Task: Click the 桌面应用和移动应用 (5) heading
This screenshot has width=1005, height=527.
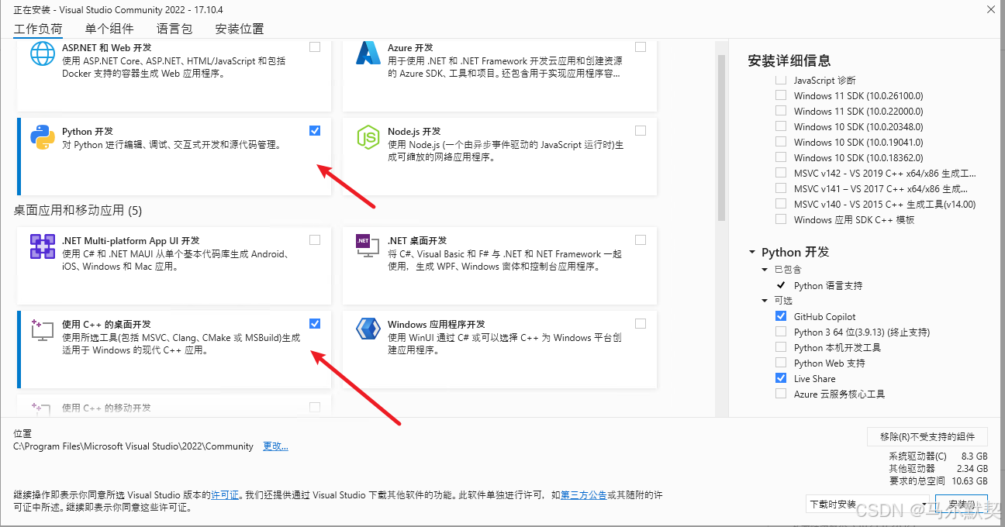Action: (x=78, y=210)
